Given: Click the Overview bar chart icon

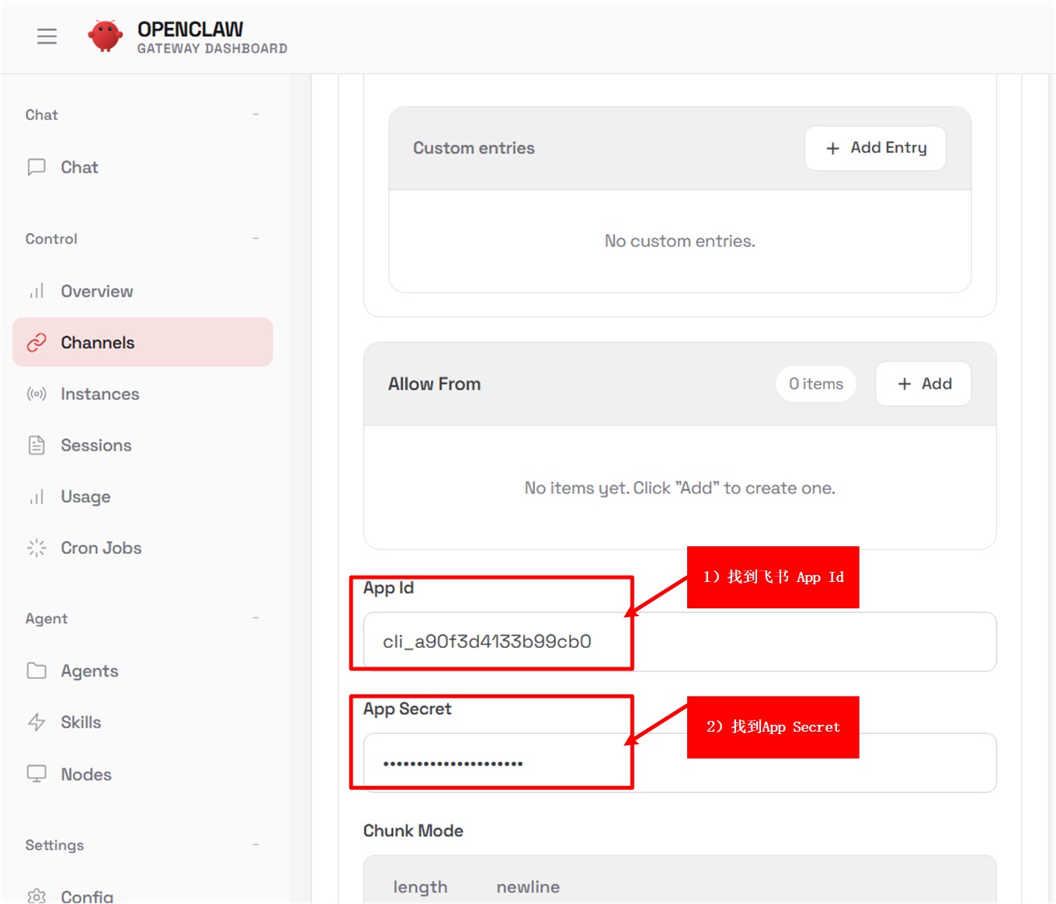Looking at the screenshot, I should [36, 292].
